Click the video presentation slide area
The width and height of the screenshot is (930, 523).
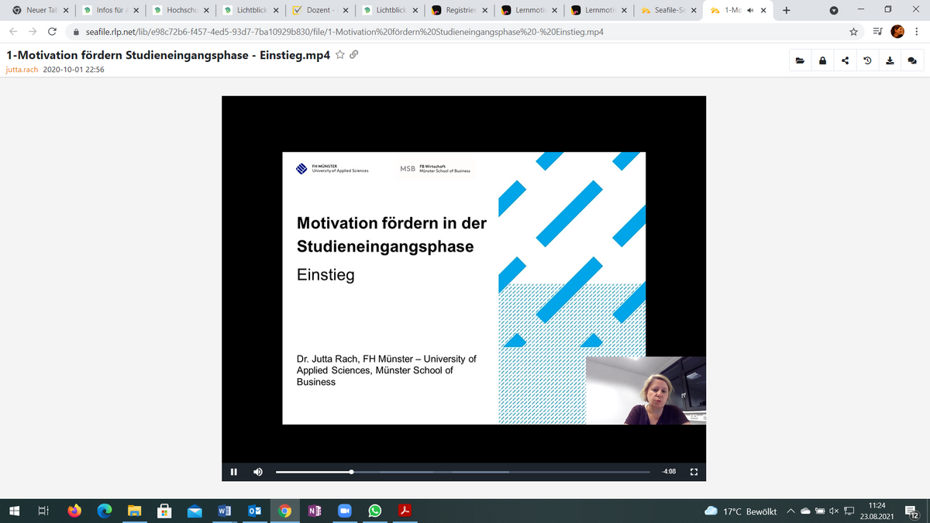[x=463, y=287]
